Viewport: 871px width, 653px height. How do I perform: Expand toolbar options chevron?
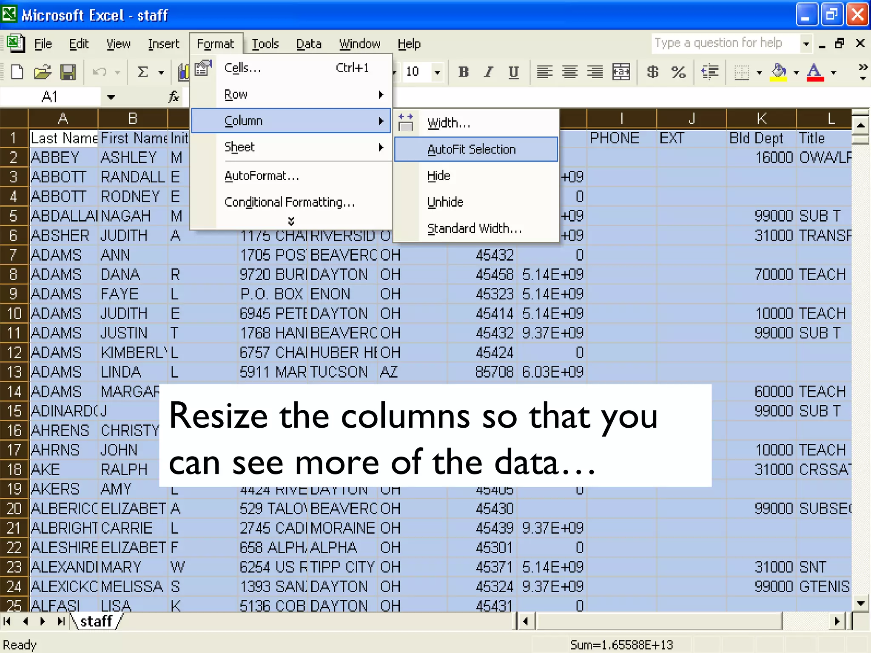pos(862,72)
